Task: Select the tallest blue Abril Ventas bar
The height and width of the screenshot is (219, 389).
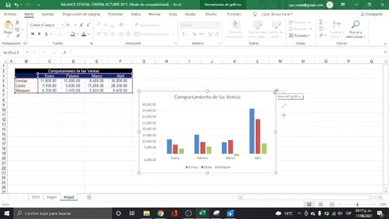Action: [252, 131]
